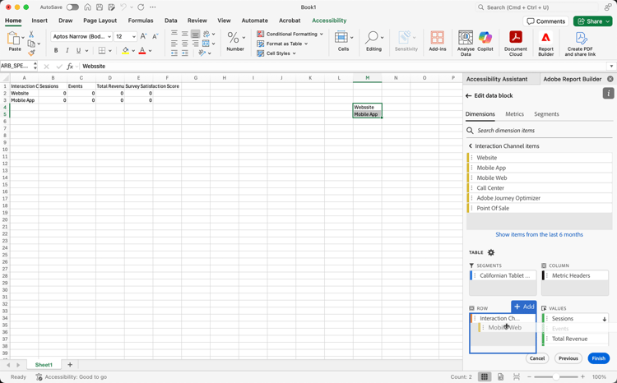Switch to the Metrics tab
617x383 pixels.
pyautogui.click(x=514, y=114)
